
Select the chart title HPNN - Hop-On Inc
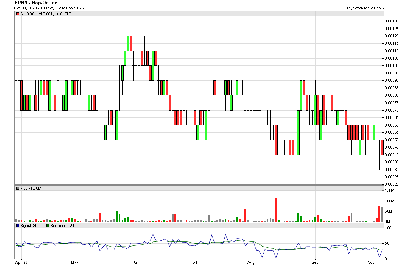click(x=36, y=3)
